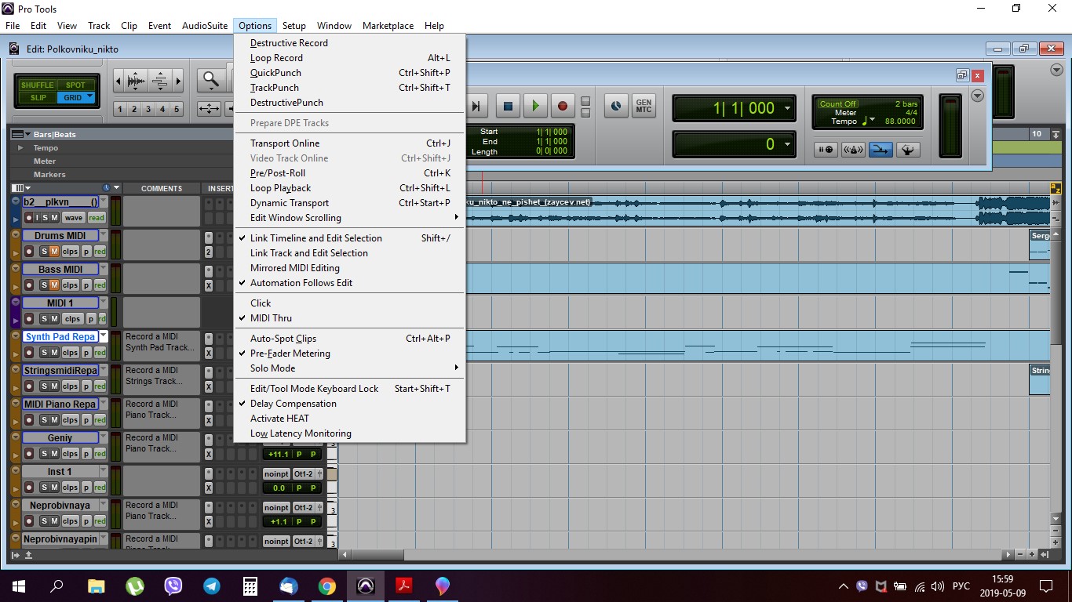Select the Grabber tool with four arrows
1072x602 pixels.
click(x=210, y=109)
